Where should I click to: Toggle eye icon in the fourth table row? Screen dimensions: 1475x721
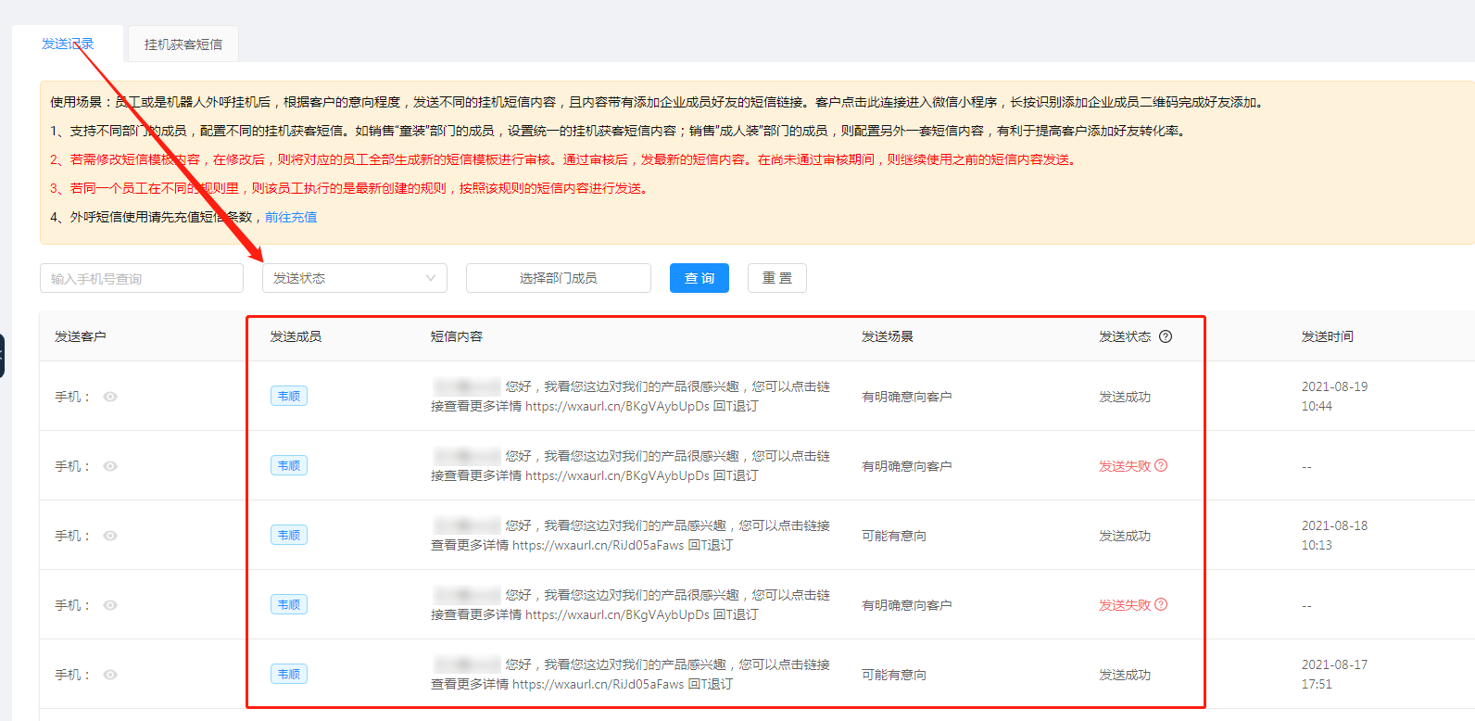pyautogui.click(x=110, y=605)
